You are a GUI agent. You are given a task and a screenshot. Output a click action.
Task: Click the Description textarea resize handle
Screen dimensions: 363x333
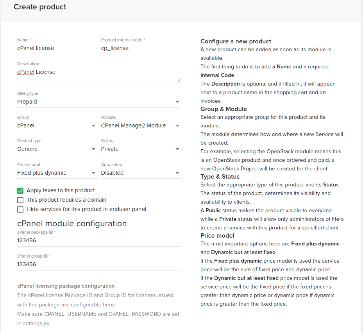click(179, 81)
